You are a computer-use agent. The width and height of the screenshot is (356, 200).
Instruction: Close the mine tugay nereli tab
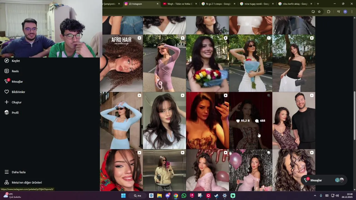coord(273,4)
